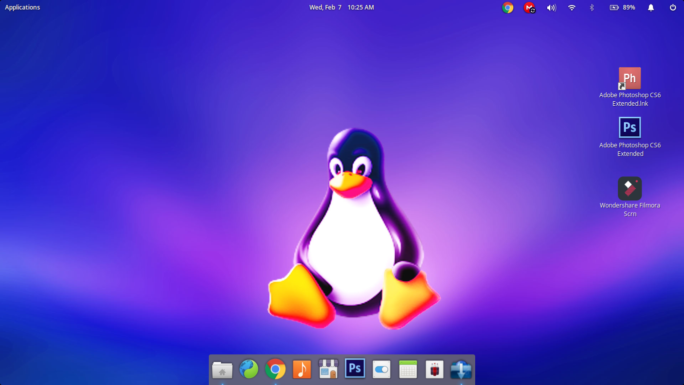The height and width of the screenshot is (385, 684).
Task: Open the download manager in dock
Action: tap(461, 369)
